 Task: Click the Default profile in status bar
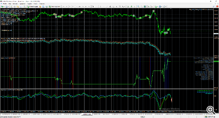pos(143,117)
